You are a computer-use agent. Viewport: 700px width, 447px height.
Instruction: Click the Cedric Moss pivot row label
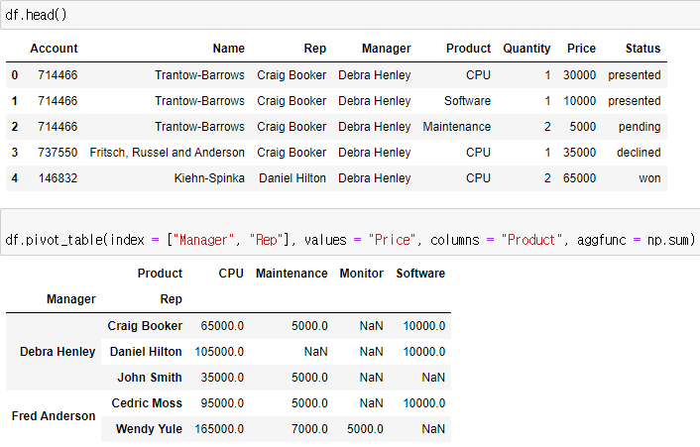tap(147, 403)
